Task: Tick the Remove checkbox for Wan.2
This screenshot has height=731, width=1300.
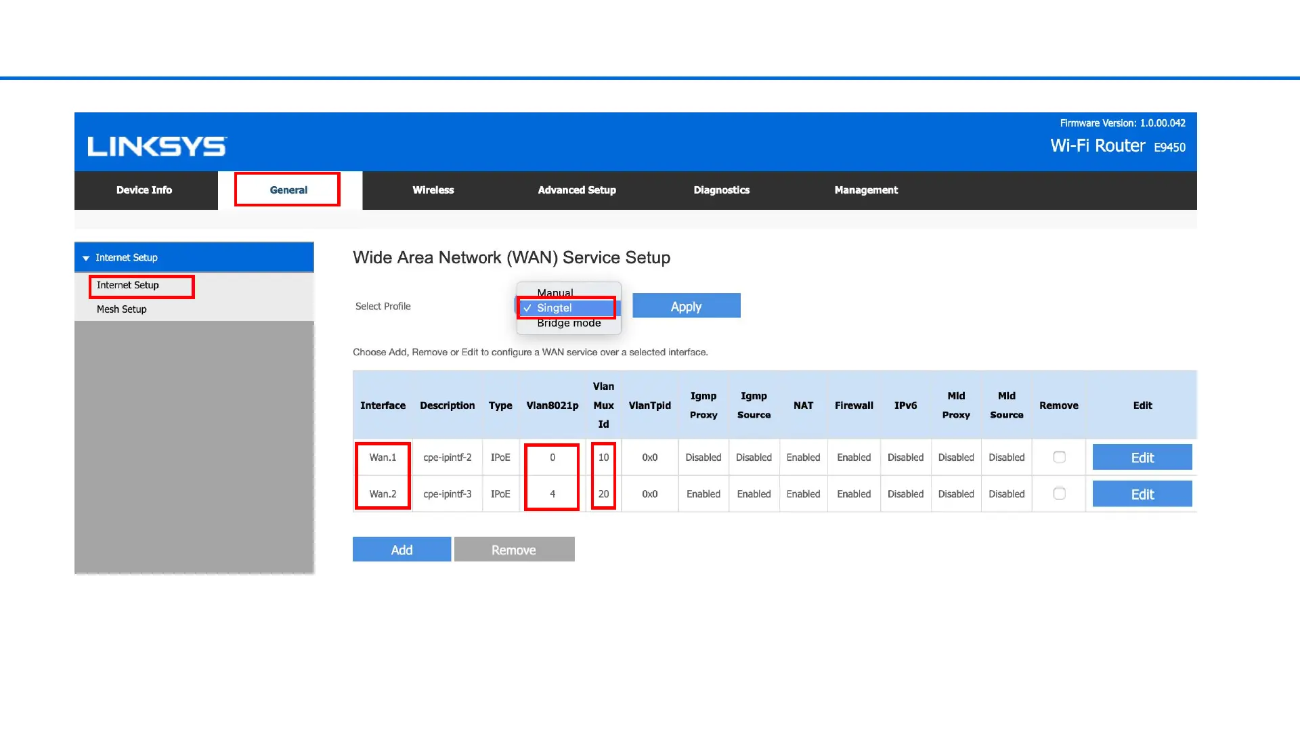Action: pyautogui.click(x=1059, y=494)
